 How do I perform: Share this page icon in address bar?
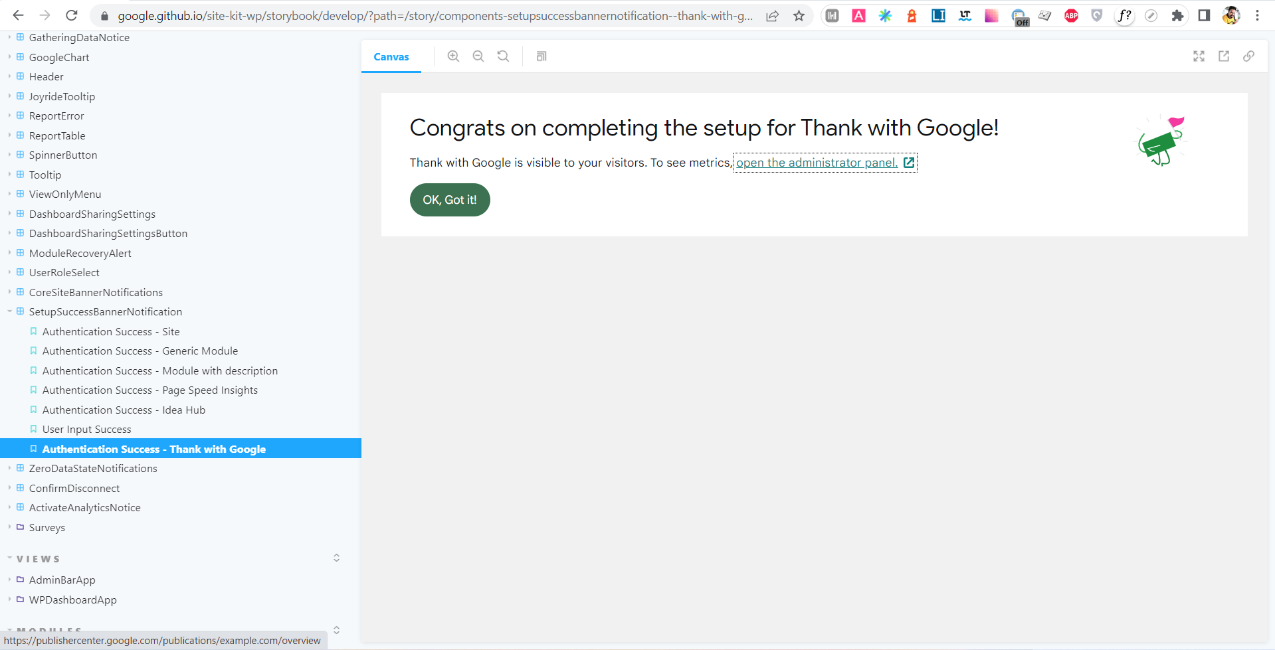772,16
